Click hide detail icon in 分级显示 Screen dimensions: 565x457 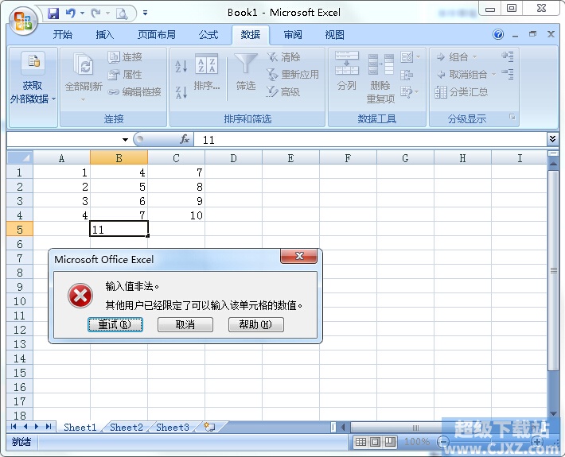[x=508, y=74]
